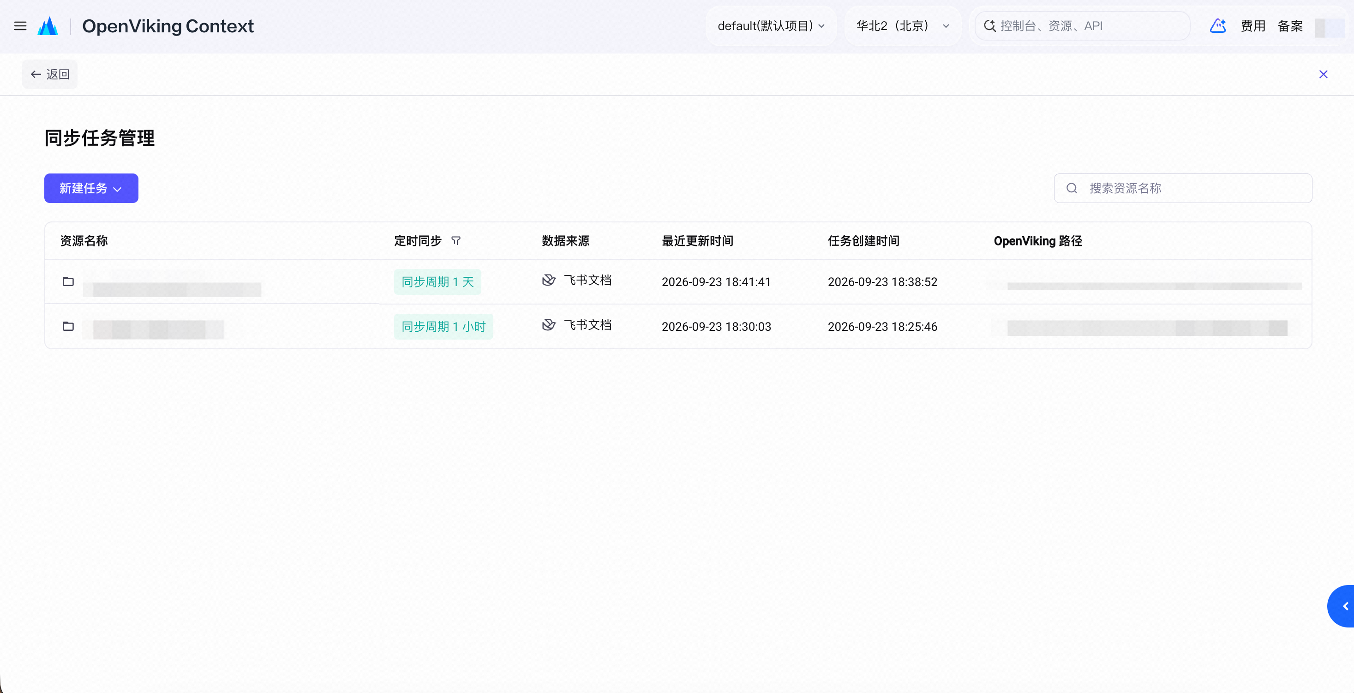Click the OpenViking 路径 column header
This screenshot has width=1354, height=693.
1037,241
